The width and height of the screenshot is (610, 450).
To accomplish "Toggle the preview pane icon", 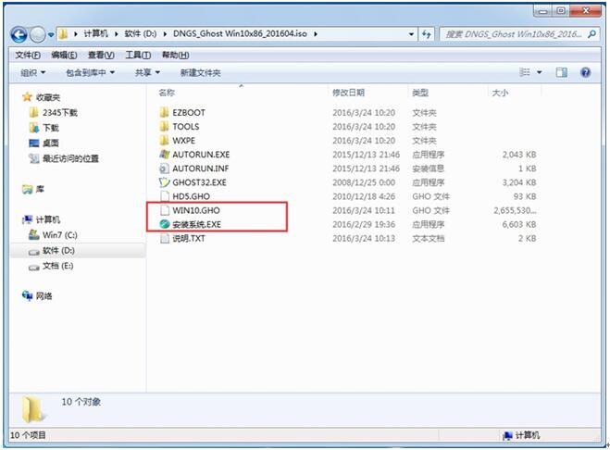I will [x=561, y=72].
